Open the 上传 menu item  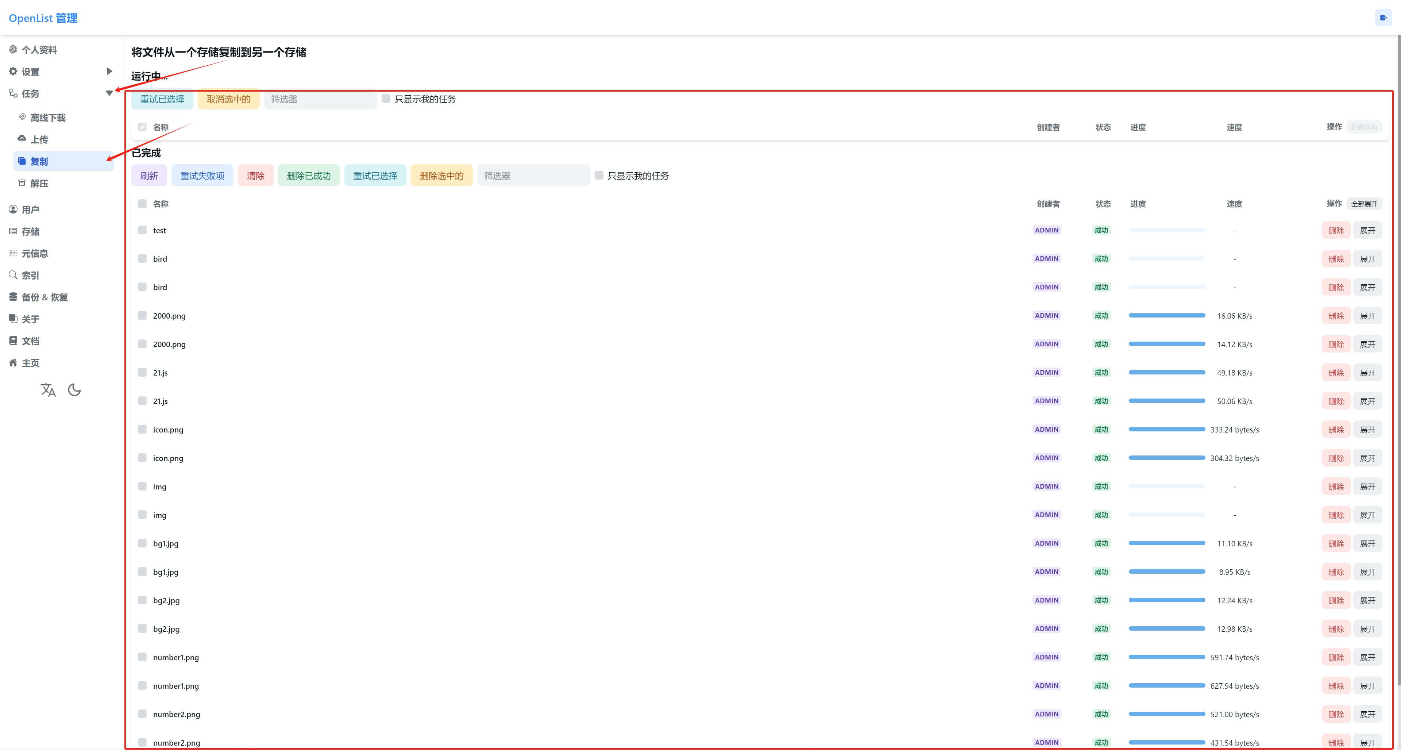coord(63,139)
